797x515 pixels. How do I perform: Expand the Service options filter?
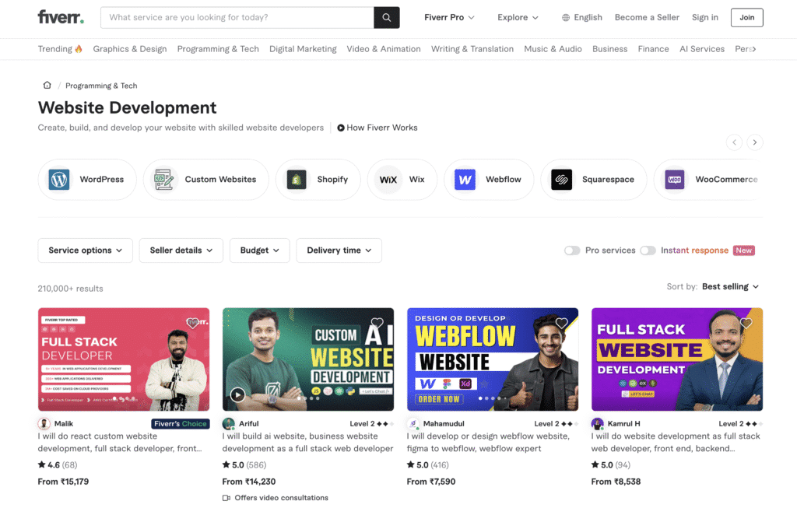pos(85,250)
